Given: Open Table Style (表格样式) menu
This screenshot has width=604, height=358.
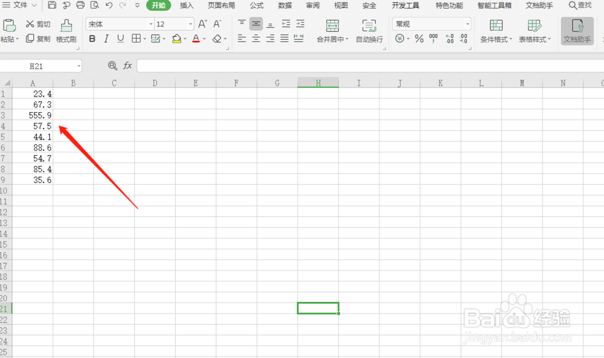Looking at the screenshot, I should click(535, 31).
